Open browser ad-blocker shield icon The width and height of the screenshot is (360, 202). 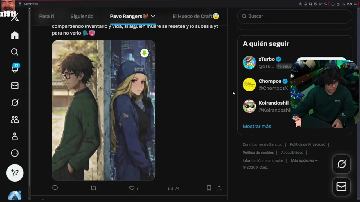(316, 4)
